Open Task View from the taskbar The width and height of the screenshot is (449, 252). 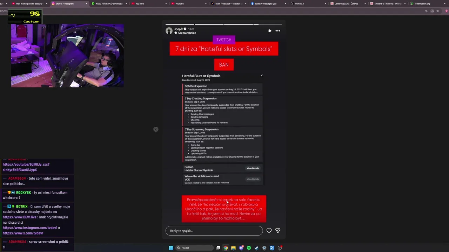point(218,248)
